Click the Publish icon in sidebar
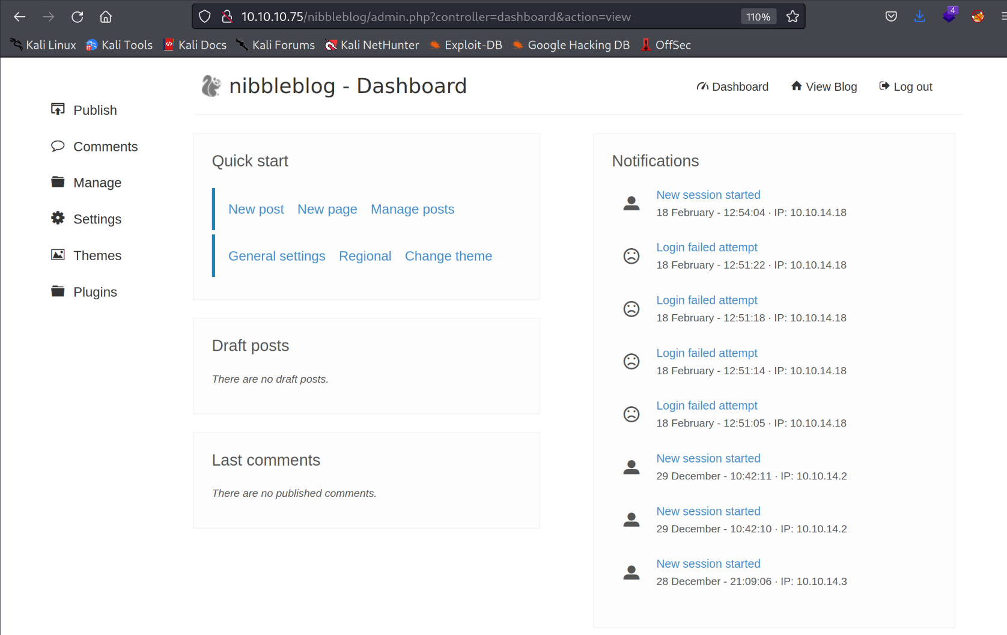 click(58, 109)
